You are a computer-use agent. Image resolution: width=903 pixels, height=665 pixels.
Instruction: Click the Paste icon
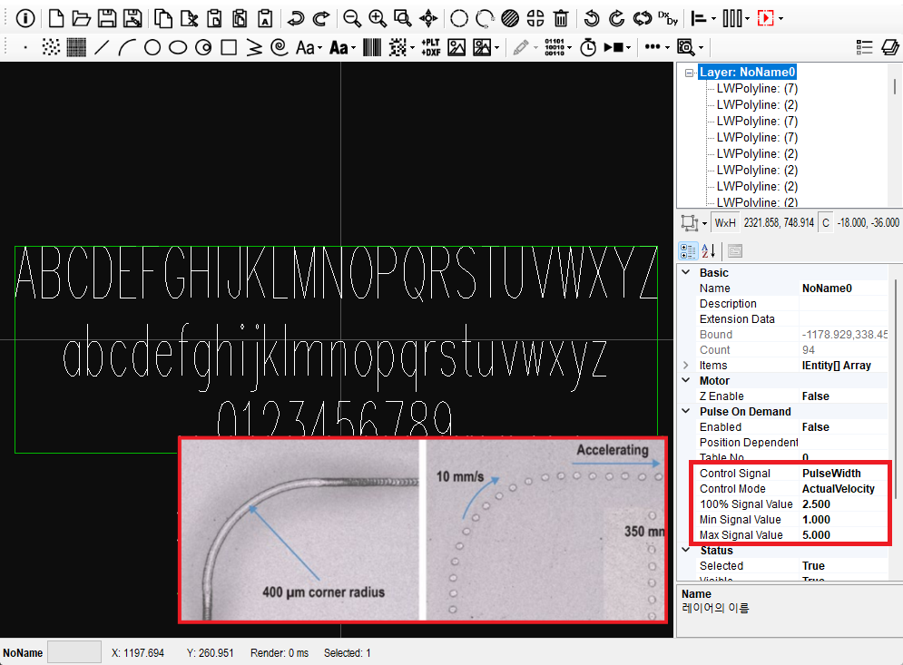click(x=214, y=18)
